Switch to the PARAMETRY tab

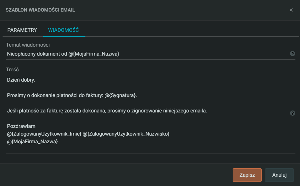point(22,30)
